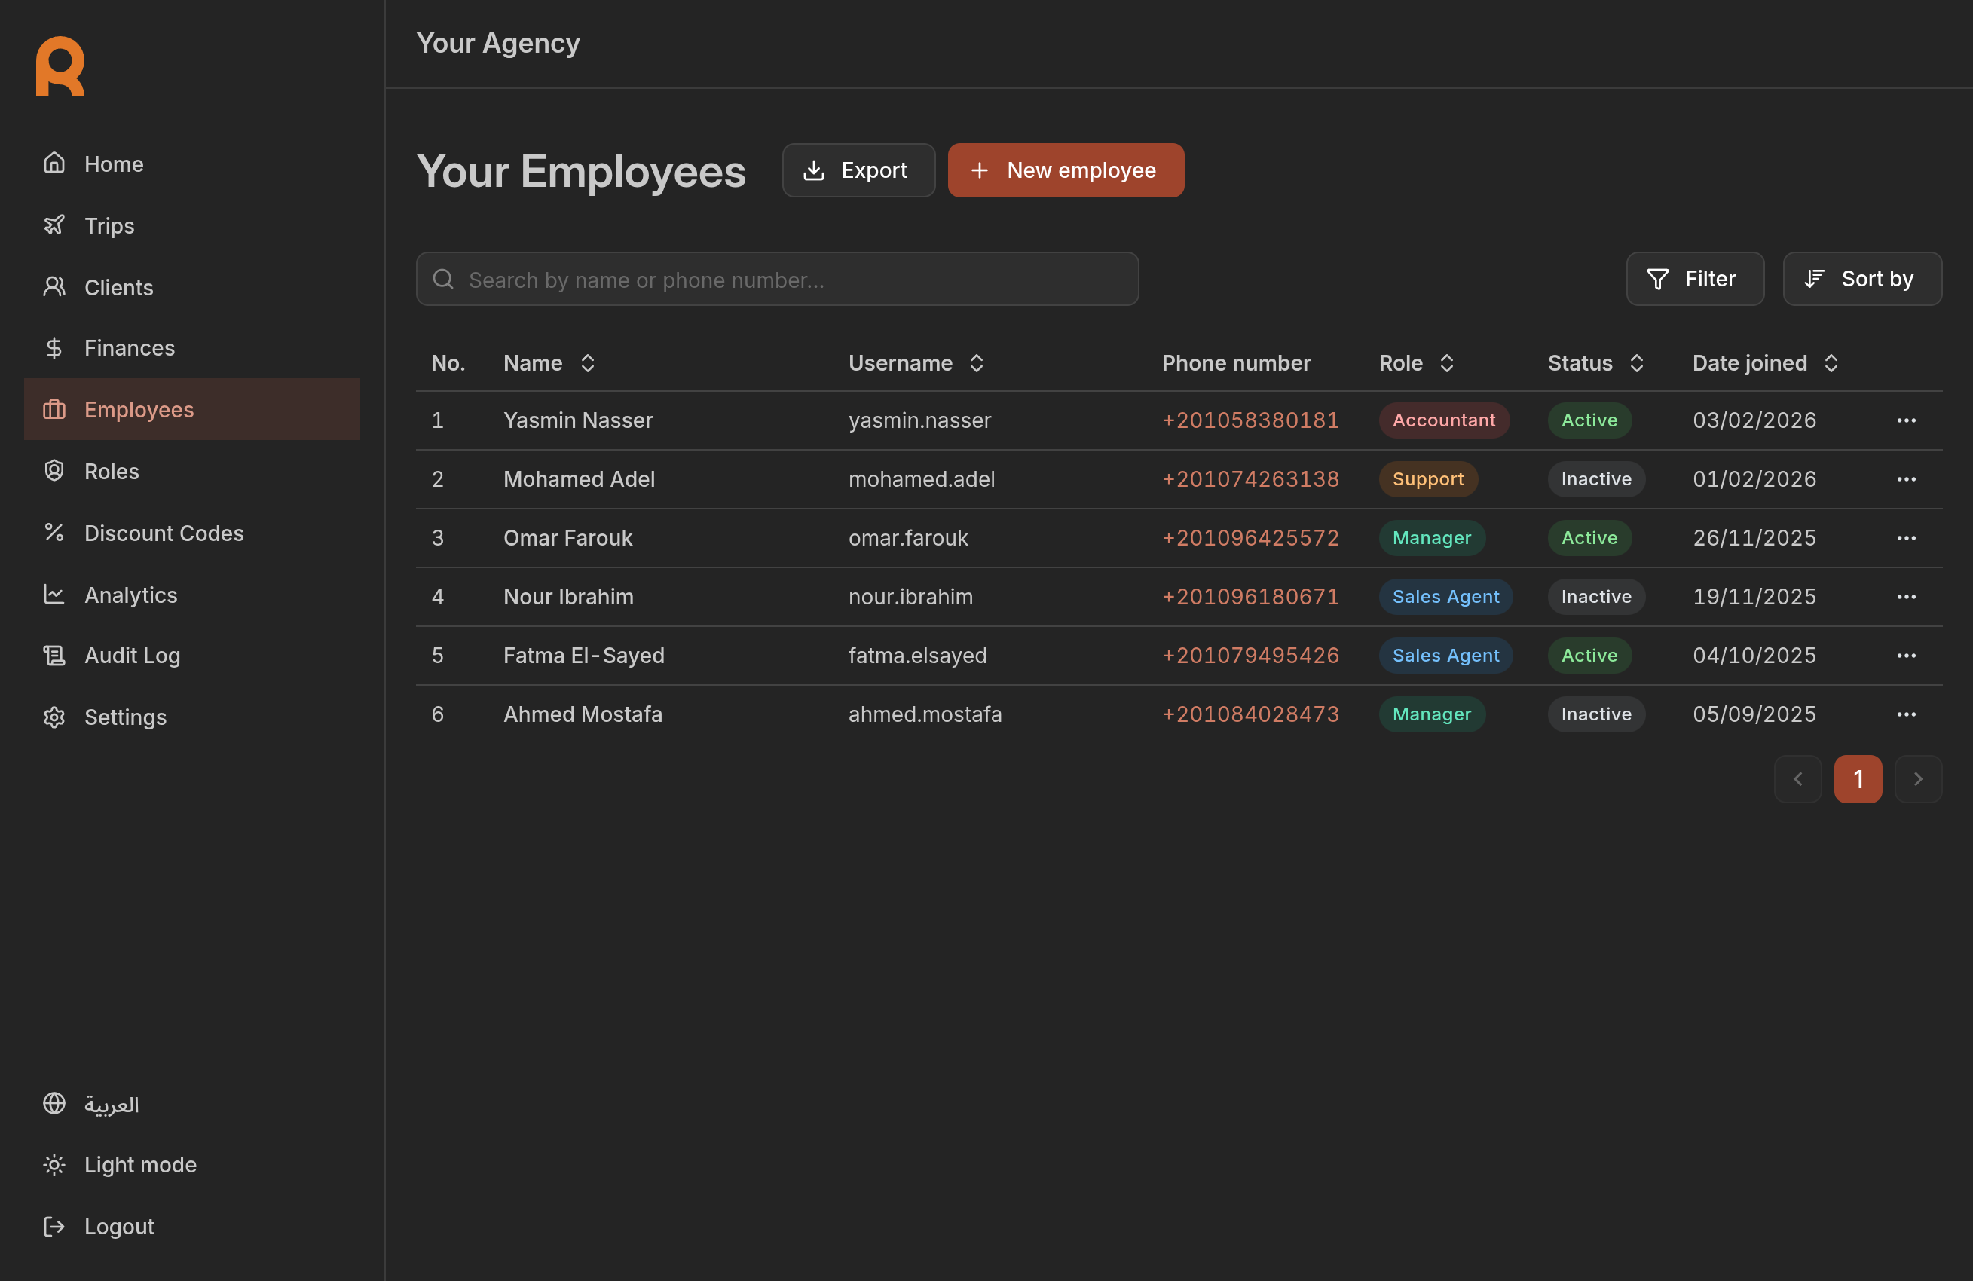Screen dimensions: 1973x1281
Task: Open the Filter options
Action: pos(1693,279)
